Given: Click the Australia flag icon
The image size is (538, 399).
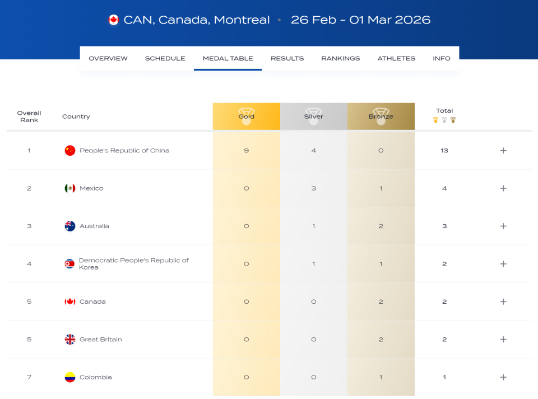Looking at the screenshot, I should coord(70,226).
